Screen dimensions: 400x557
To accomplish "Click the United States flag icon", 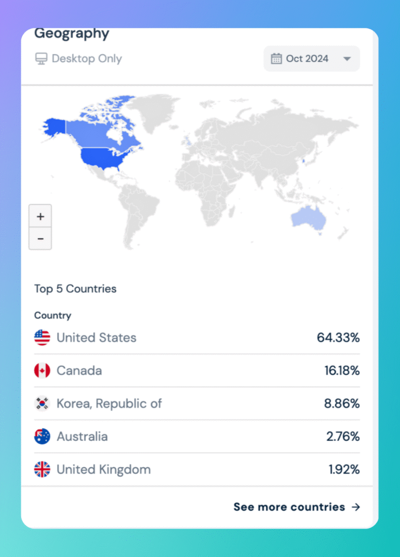I will 42,337.
